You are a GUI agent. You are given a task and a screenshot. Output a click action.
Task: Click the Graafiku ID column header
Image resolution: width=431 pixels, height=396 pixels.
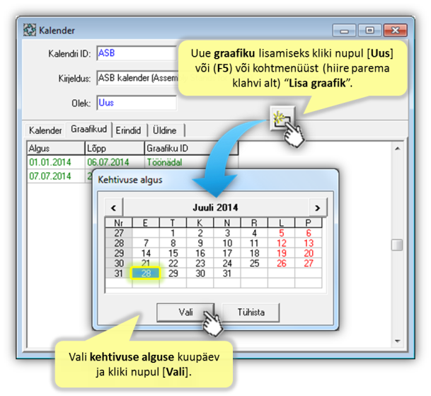(x=190, y=149)
